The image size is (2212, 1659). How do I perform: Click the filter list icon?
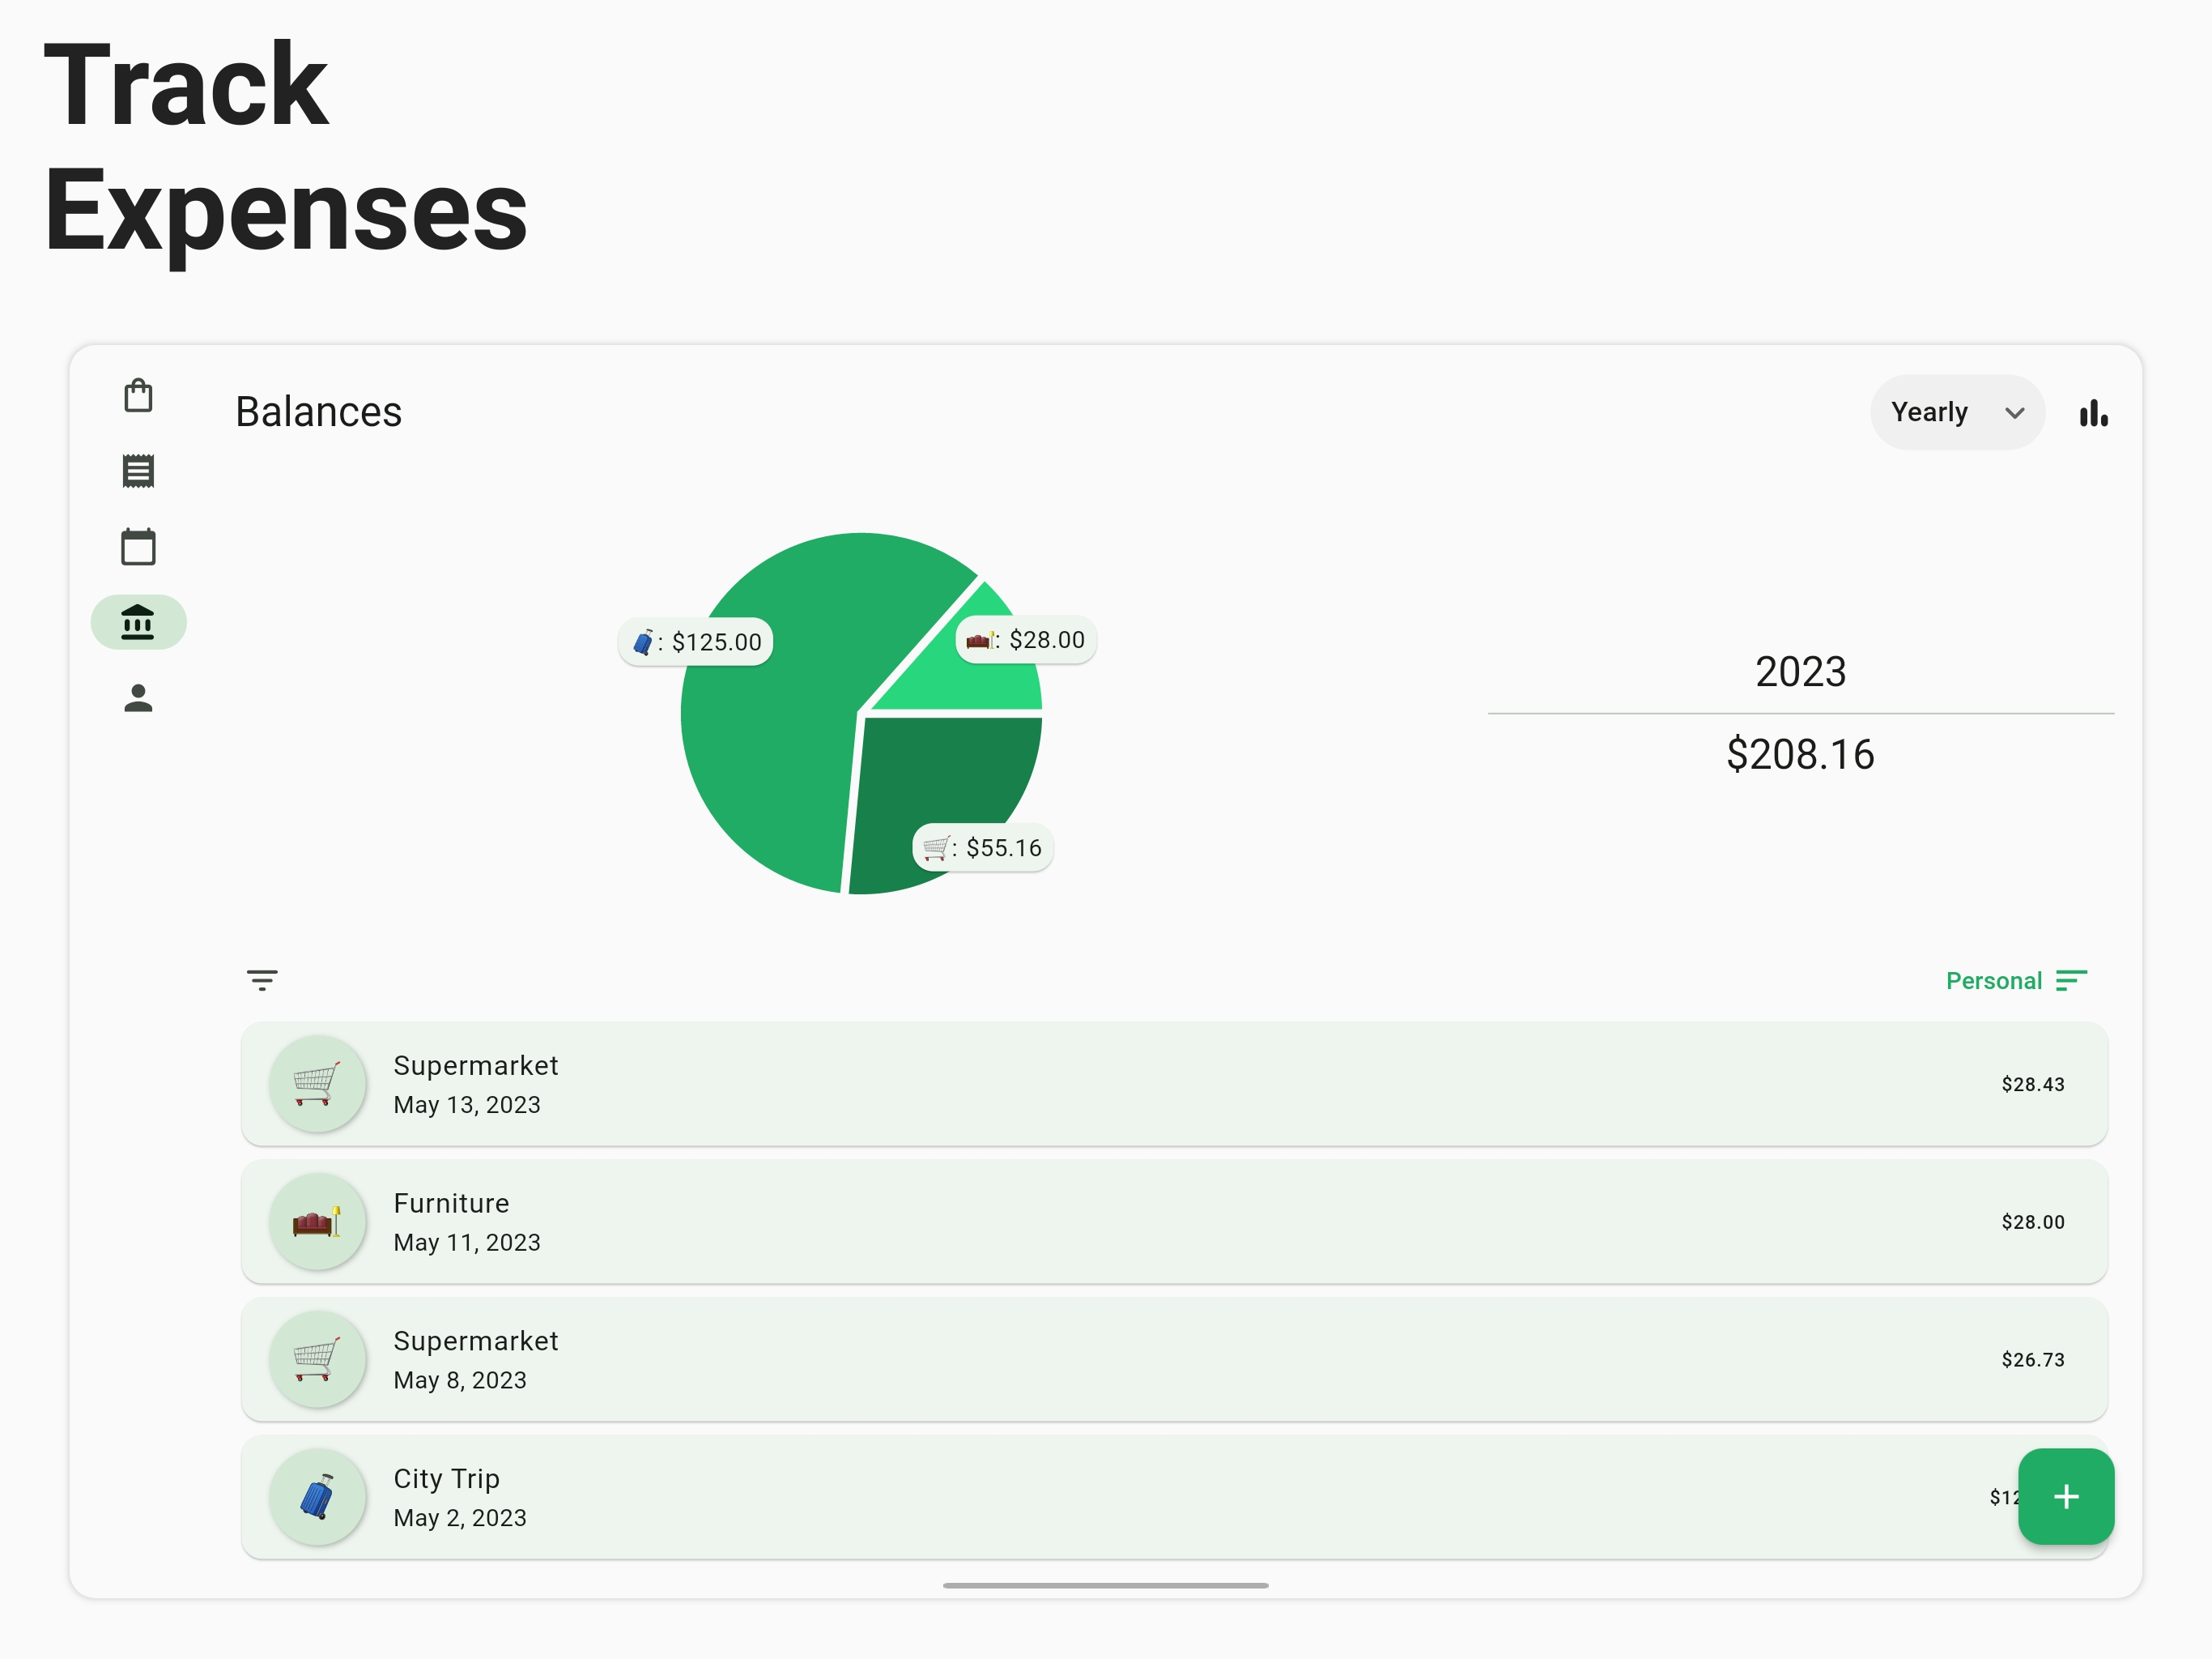point(262,979)
